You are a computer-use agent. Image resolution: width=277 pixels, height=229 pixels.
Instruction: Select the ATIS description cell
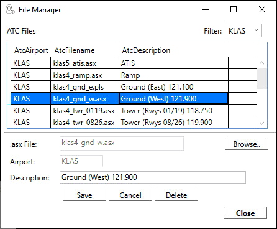click(x=173, y=63)
